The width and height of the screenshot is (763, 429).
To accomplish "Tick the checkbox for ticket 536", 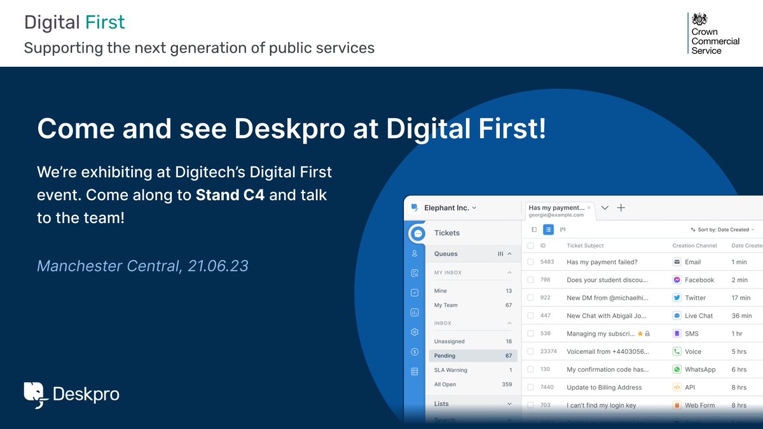I will pos(530,333).
